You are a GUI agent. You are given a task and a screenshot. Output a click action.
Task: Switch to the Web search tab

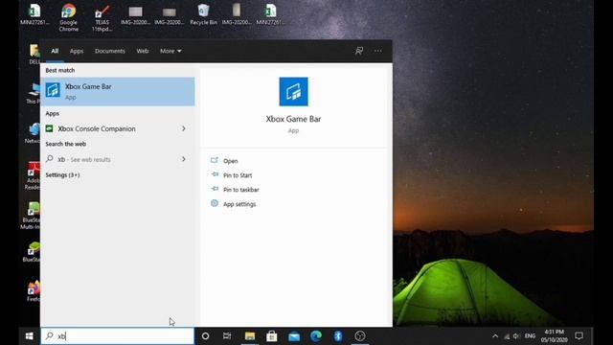(x=143, y=51)
